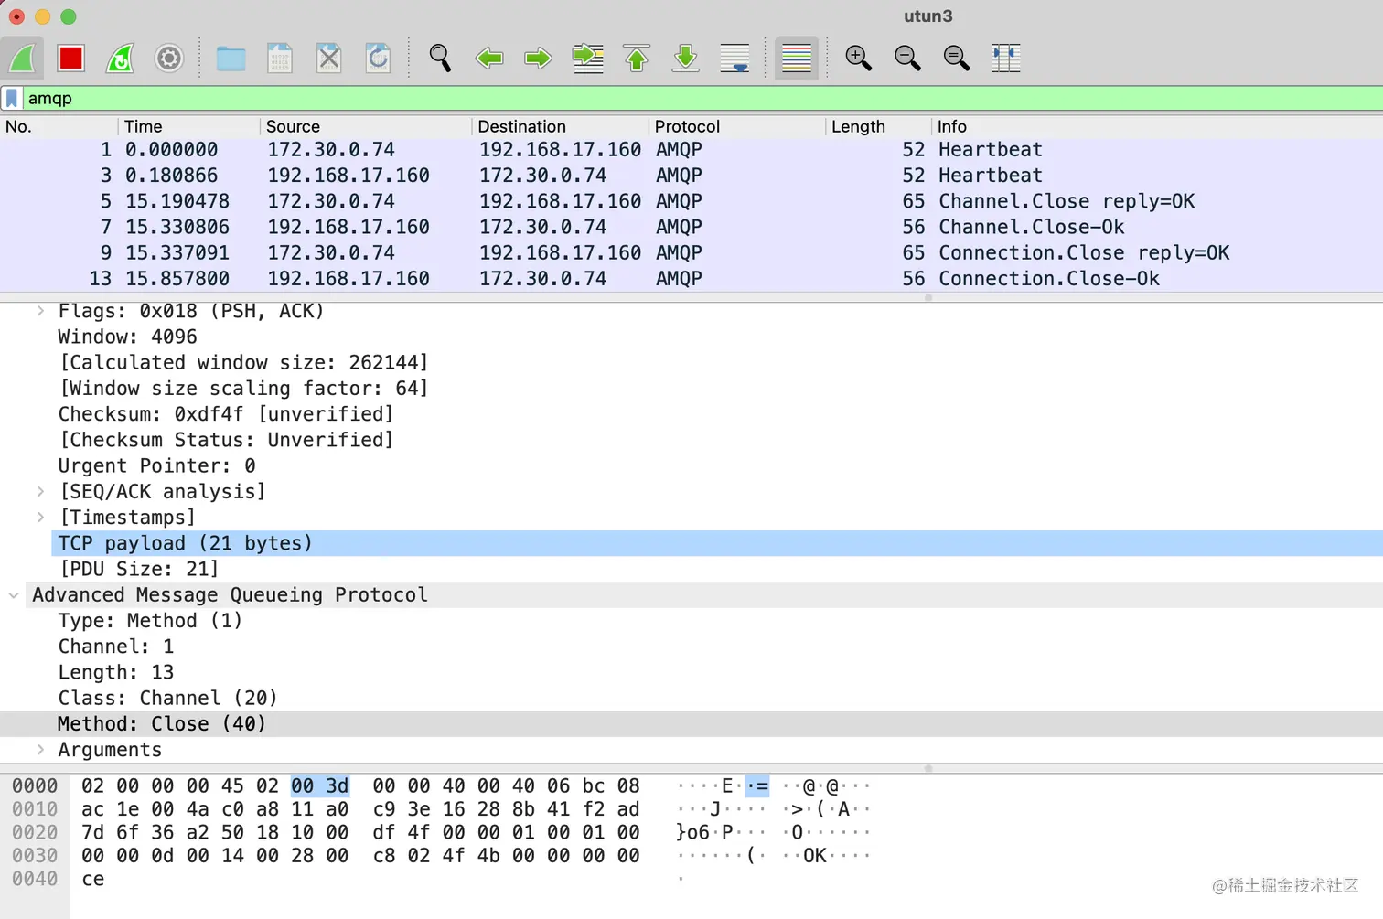This screenshot has width=1383, height=919.
Task: Select the Channel: 1 field
Action: [x=116, y=647]
